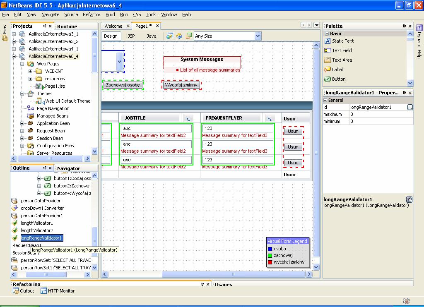The image size is (424, 307).
Task: Expand the AplikacjaInternetowa4_1 project node
Action: [14, 49]
